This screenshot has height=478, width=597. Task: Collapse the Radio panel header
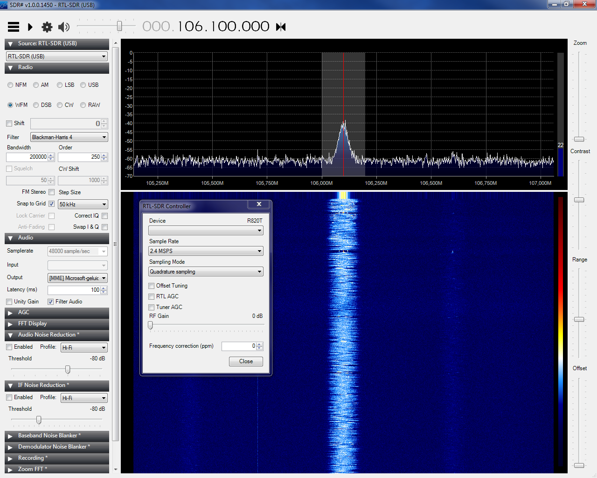point(10,68)
